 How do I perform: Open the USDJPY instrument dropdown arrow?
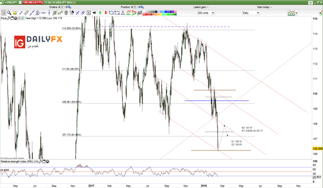[5, 2]
